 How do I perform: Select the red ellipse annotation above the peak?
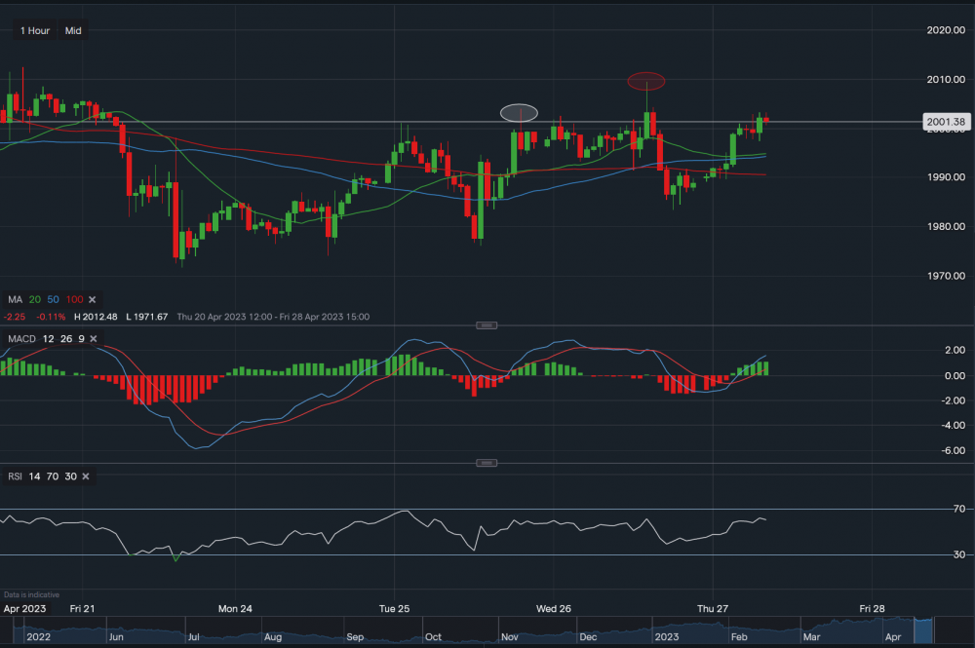(x=645, y=80)
